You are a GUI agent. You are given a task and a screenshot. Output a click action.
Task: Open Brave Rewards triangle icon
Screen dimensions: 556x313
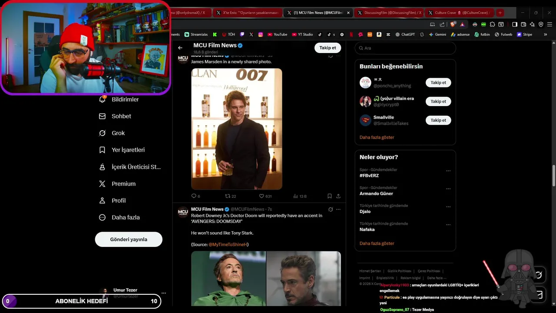point(462,24)
